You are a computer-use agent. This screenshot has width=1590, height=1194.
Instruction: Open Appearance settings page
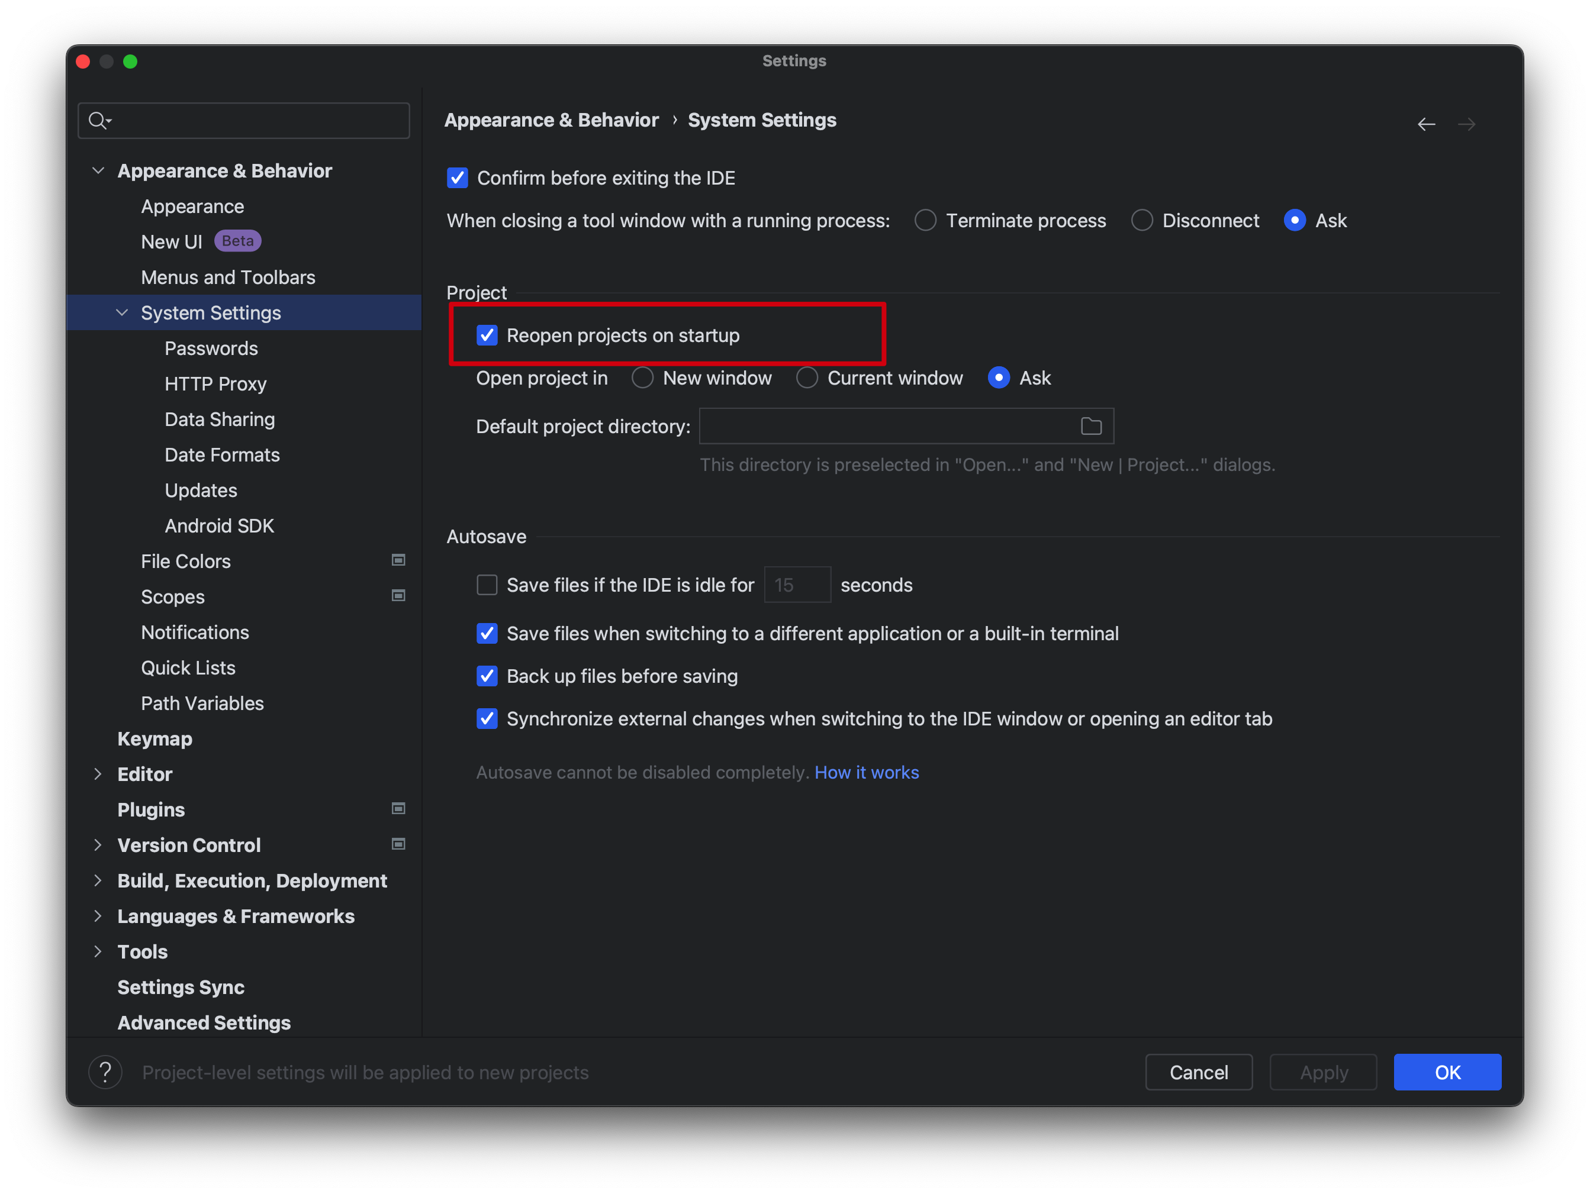[x=192, y=206]
